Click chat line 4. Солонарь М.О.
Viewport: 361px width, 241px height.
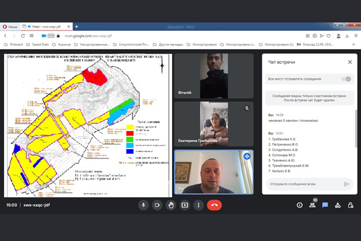282,155
